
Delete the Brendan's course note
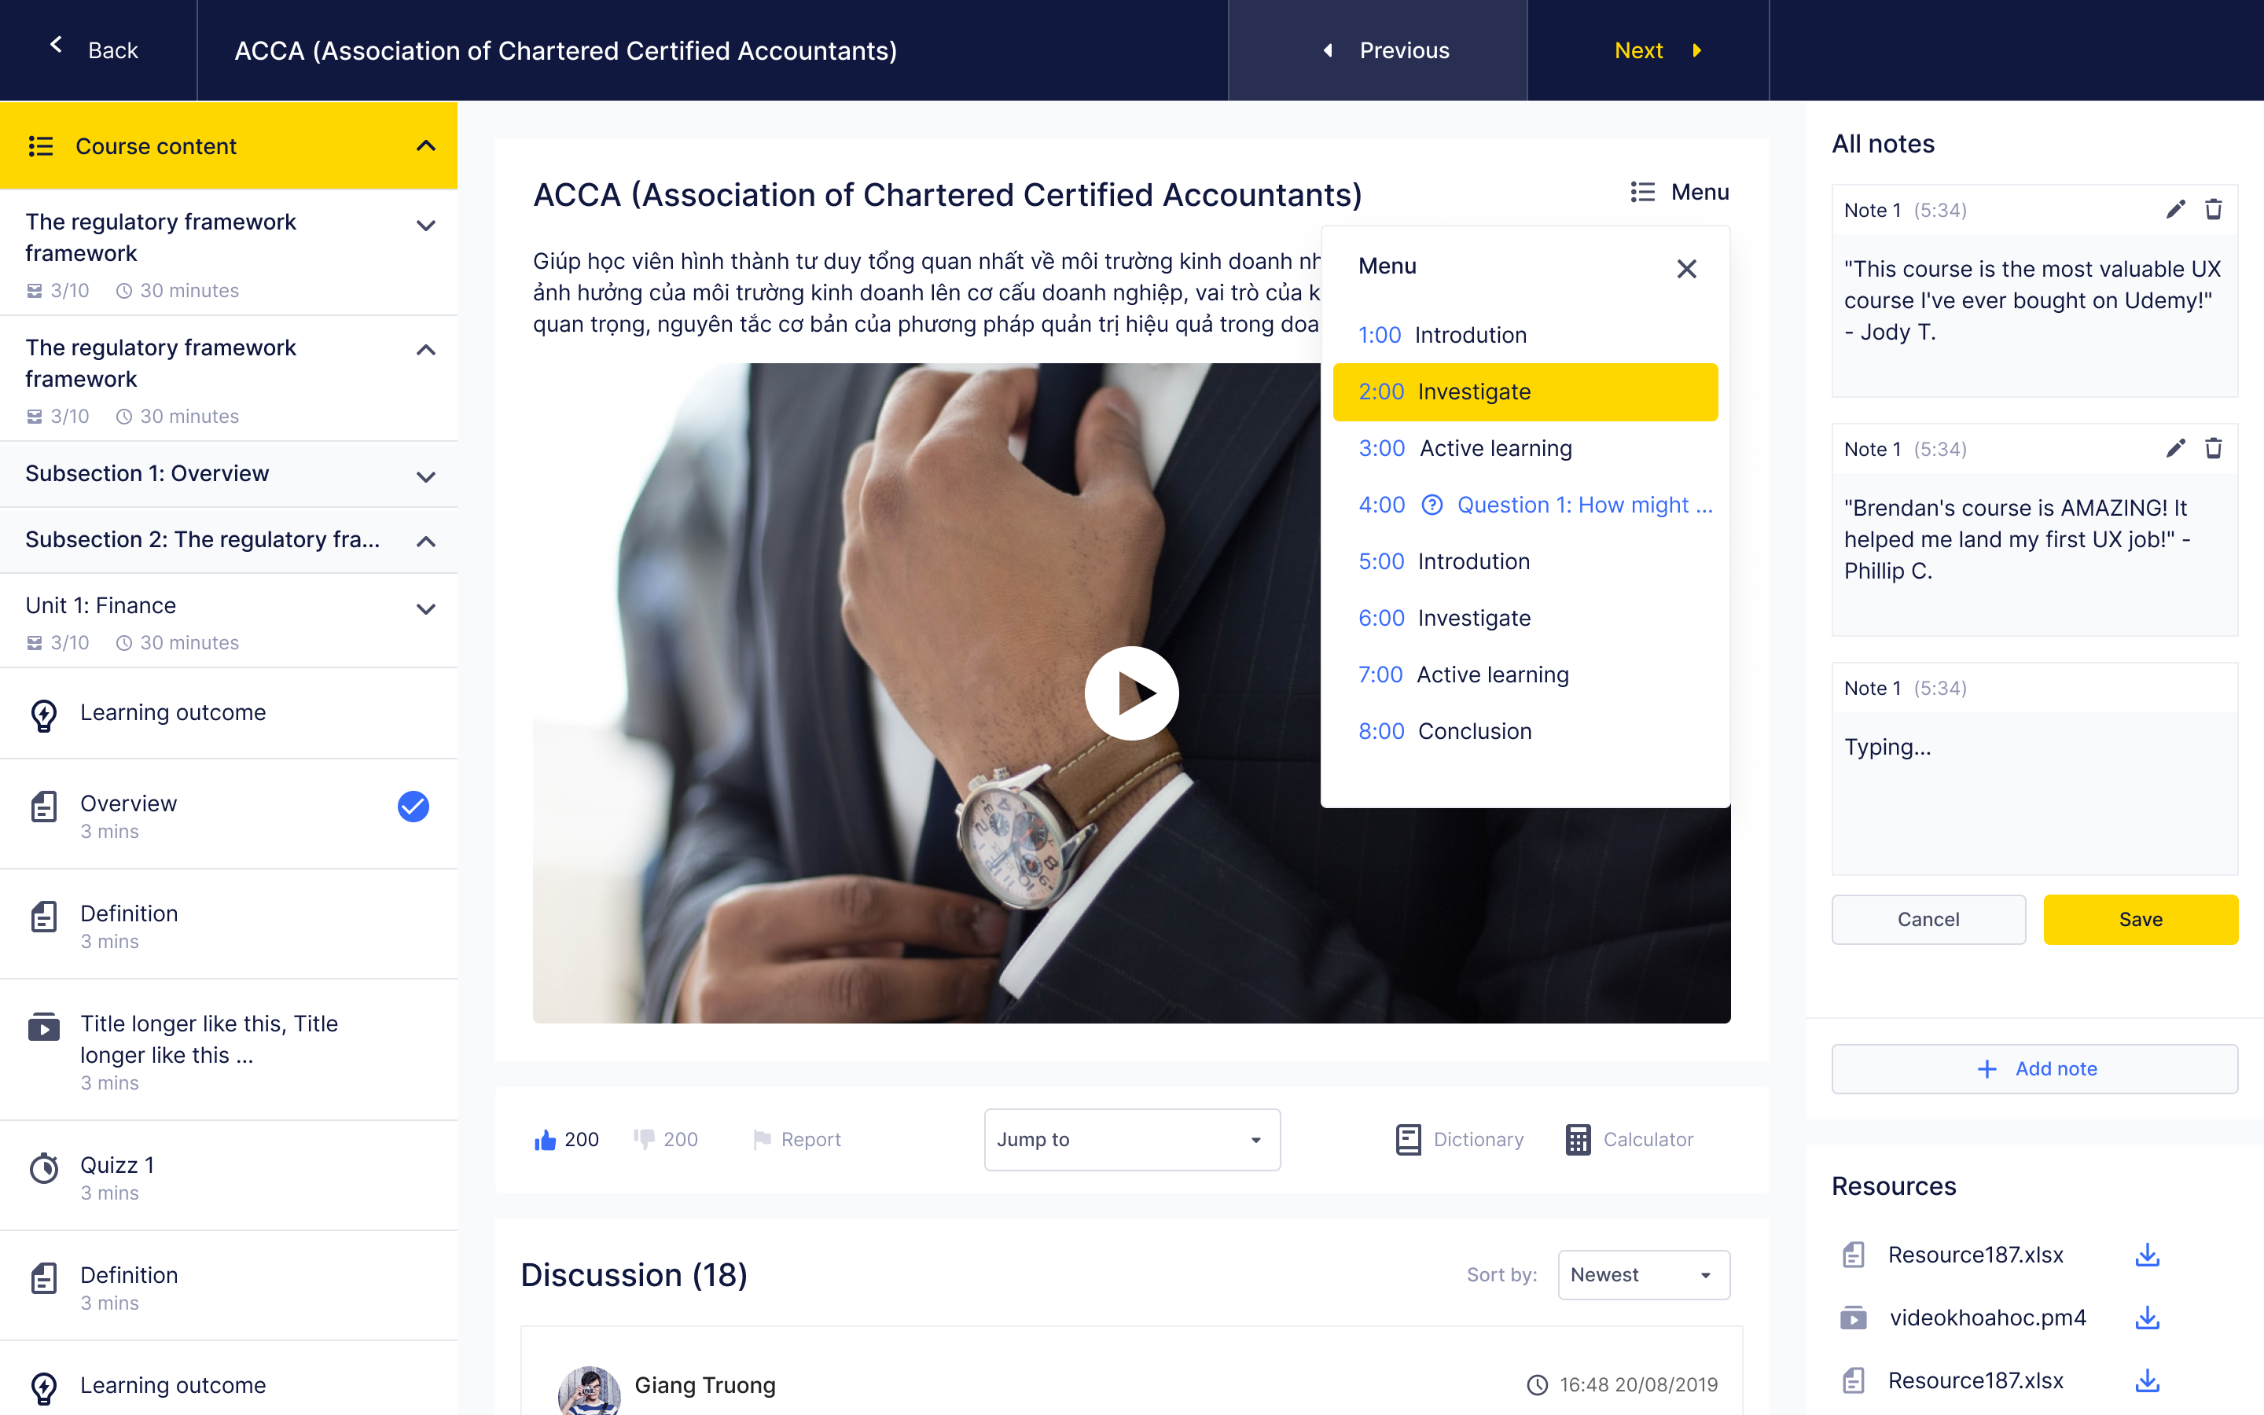tap(2214, 448)
